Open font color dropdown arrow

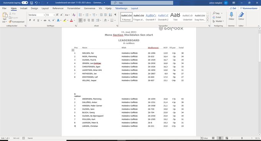click(x=74, y=20)
